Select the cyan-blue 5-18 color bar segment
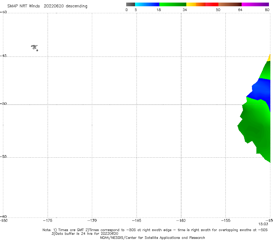Screen dimensions: 273x240 click(x=147, y=4)
